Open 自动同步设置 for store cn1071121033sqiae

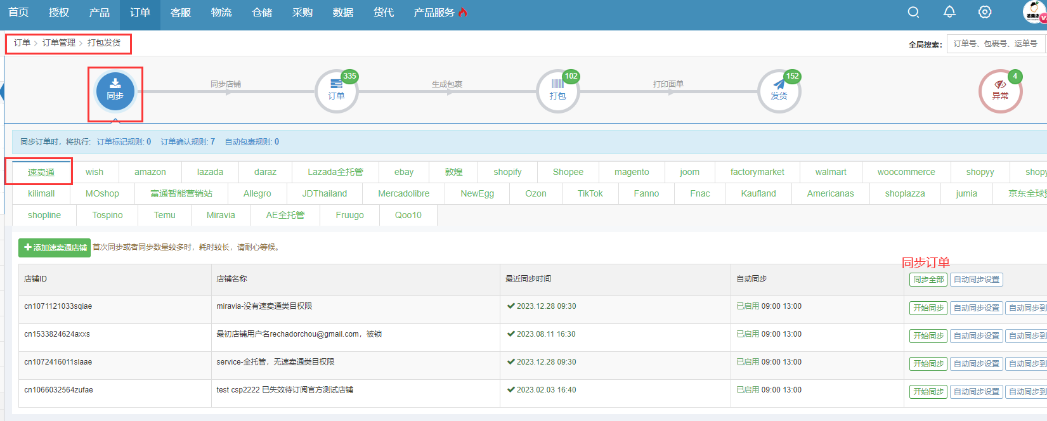coord(977,308)
